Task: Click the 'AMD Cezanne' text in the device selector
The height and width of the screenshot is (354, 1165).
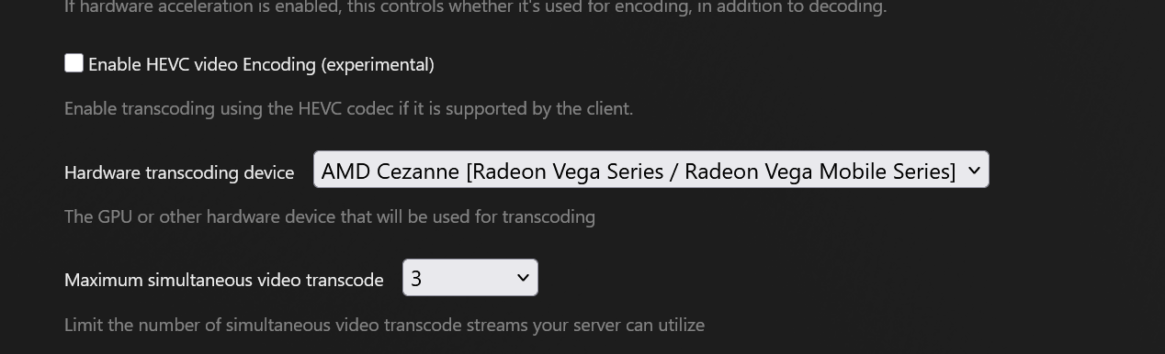Action: [x=390, y=171]
